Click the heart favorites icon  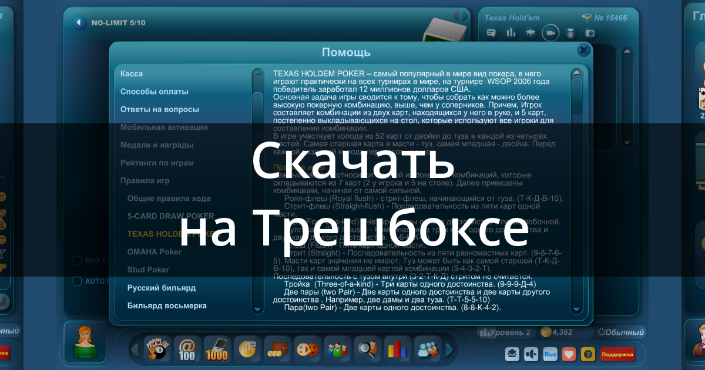pos(569,354)
